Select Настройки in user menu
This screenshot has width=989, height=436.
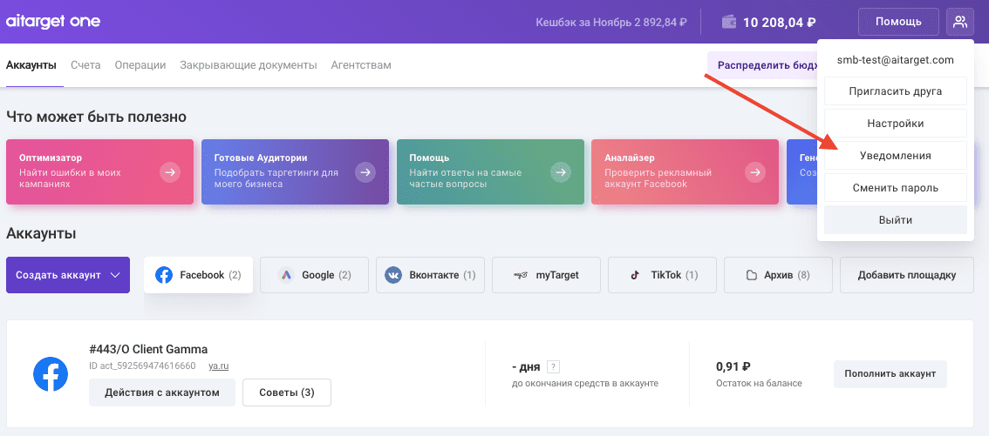[896, 124]
